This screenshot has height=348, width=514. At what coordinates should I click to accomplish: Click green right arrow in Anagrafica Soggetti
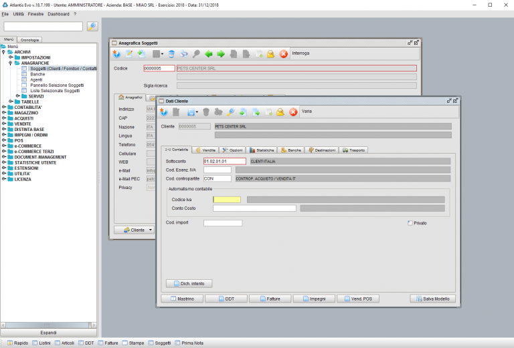[x=221, y=54]
